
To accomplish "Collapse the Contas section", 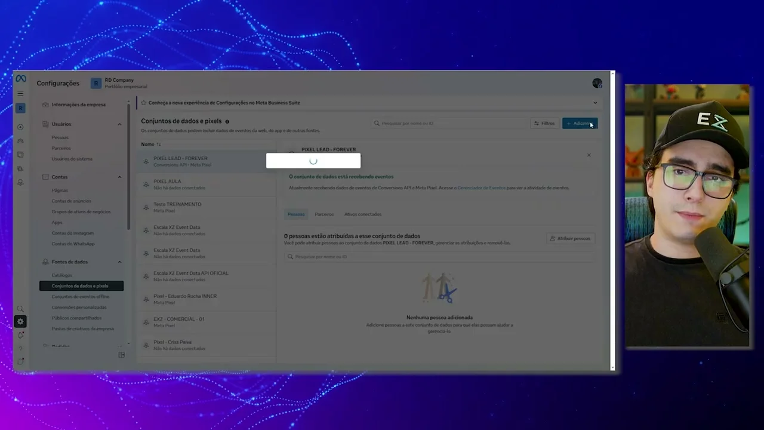I will 119,177.
